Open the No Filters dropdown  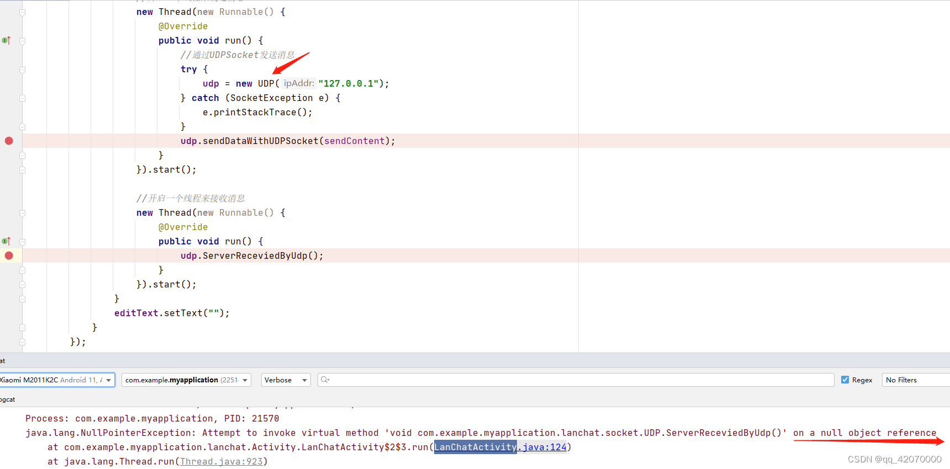click(x=916, y=380)
